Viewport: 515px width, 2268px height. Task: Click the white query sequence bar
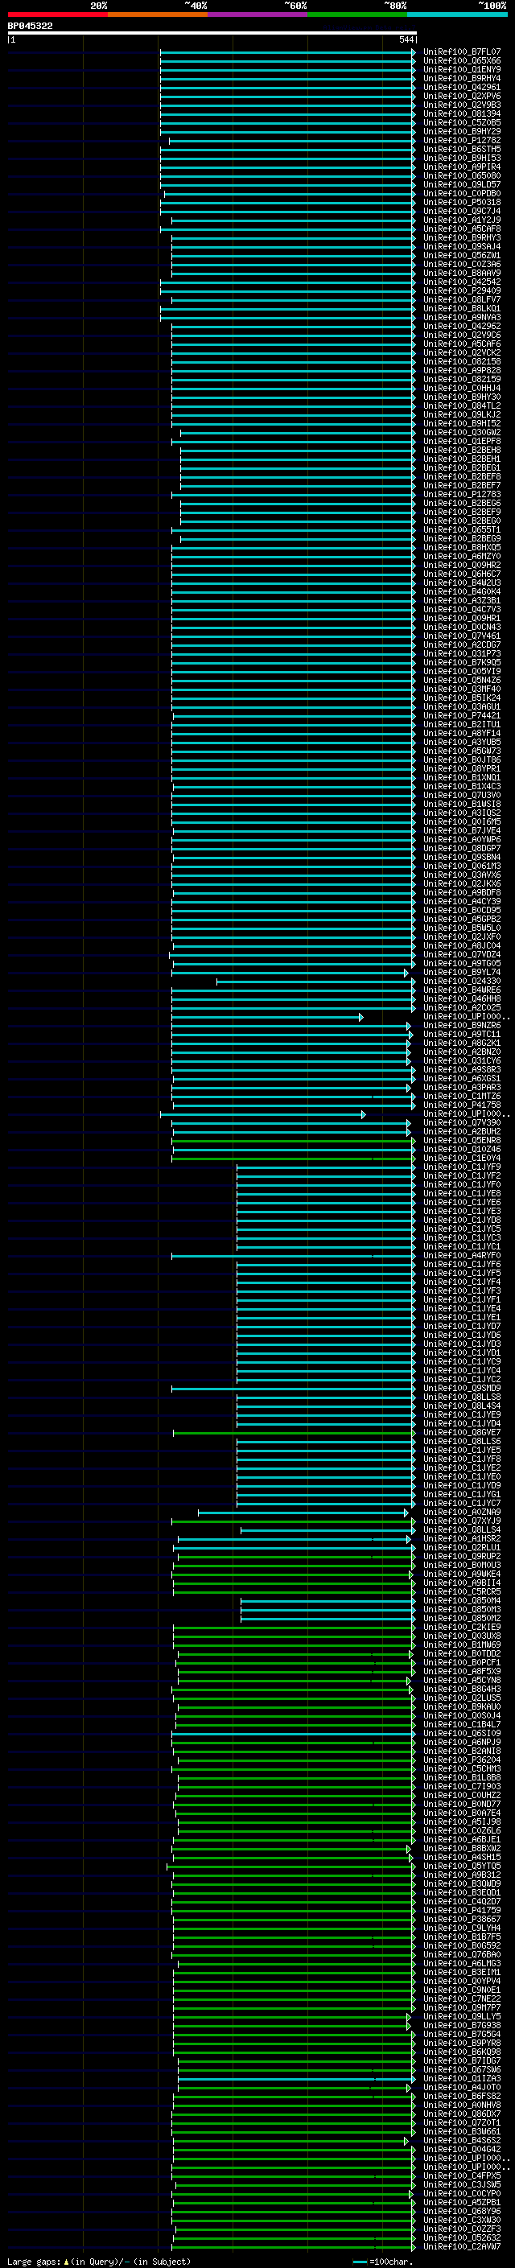tap(212, 32)
